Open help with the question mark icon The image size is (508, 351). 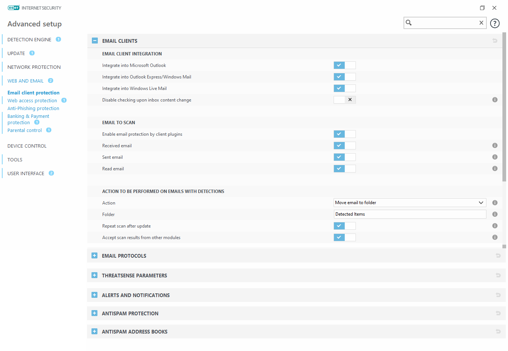pos(495,23)
